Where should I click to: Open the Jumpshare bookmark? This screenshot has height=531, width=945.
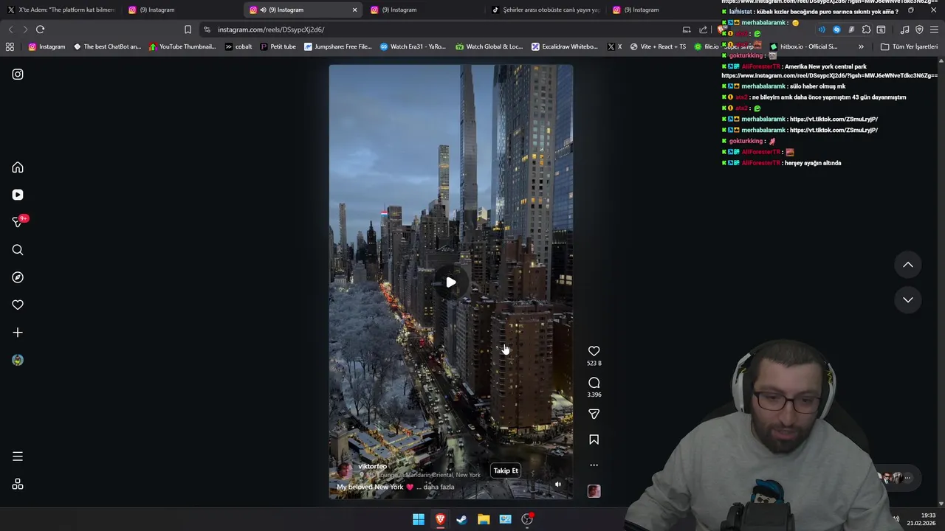pos(338,46)
